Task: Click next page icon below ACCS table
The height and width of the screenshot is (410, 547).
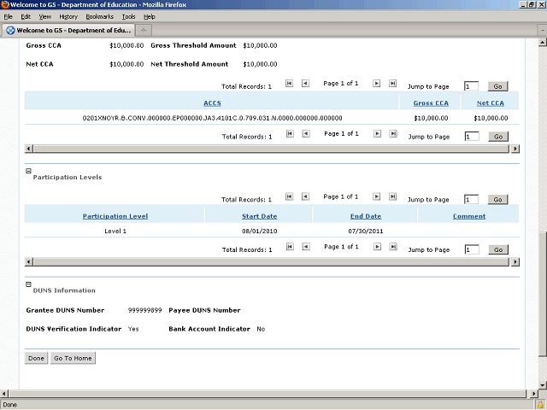Action: pyautogui.click(x=376, y=134)
